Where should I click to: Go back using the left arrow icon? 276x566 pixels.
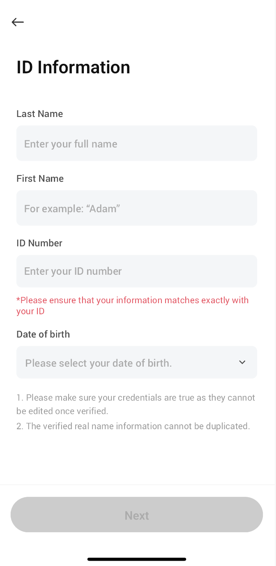click(x=18, y=22)
